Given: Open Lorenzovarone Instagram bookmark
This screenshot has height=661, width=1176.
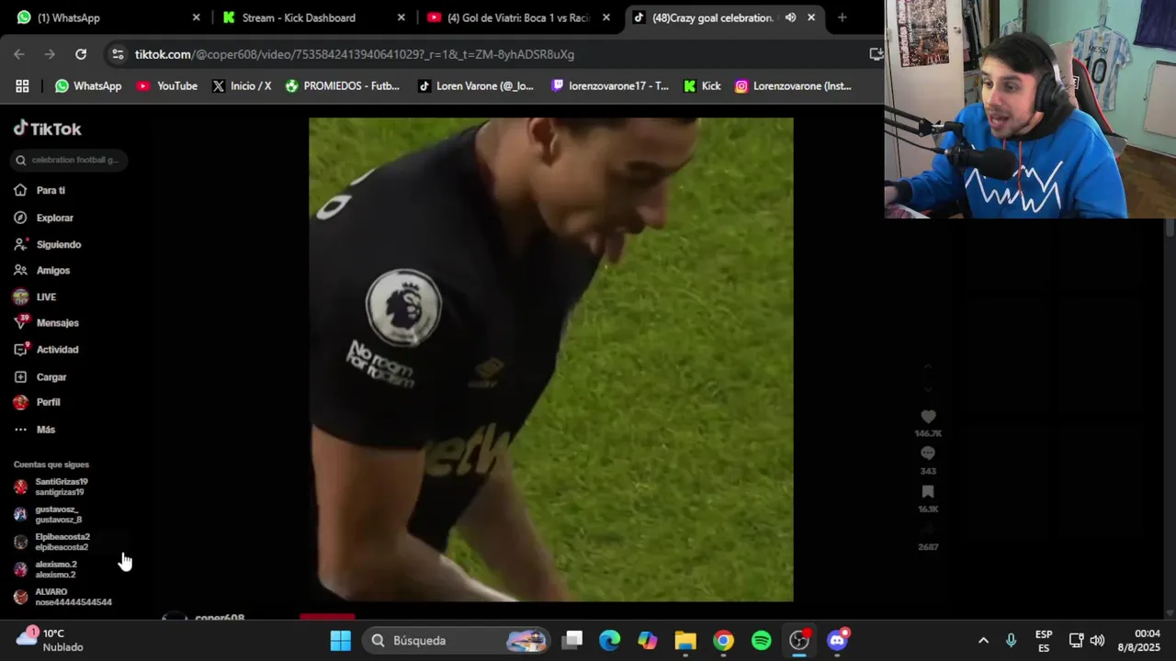Looking at the screenshot, I should 793,85.
